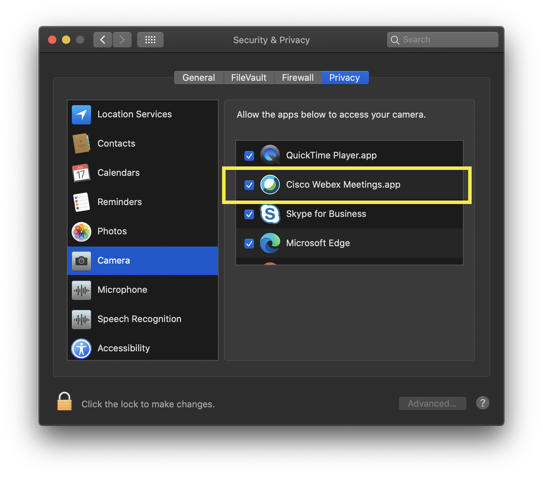Toggle Skype for Business camera checkbox
This screenshot has height=477, width=543.
tap(249, 214)
